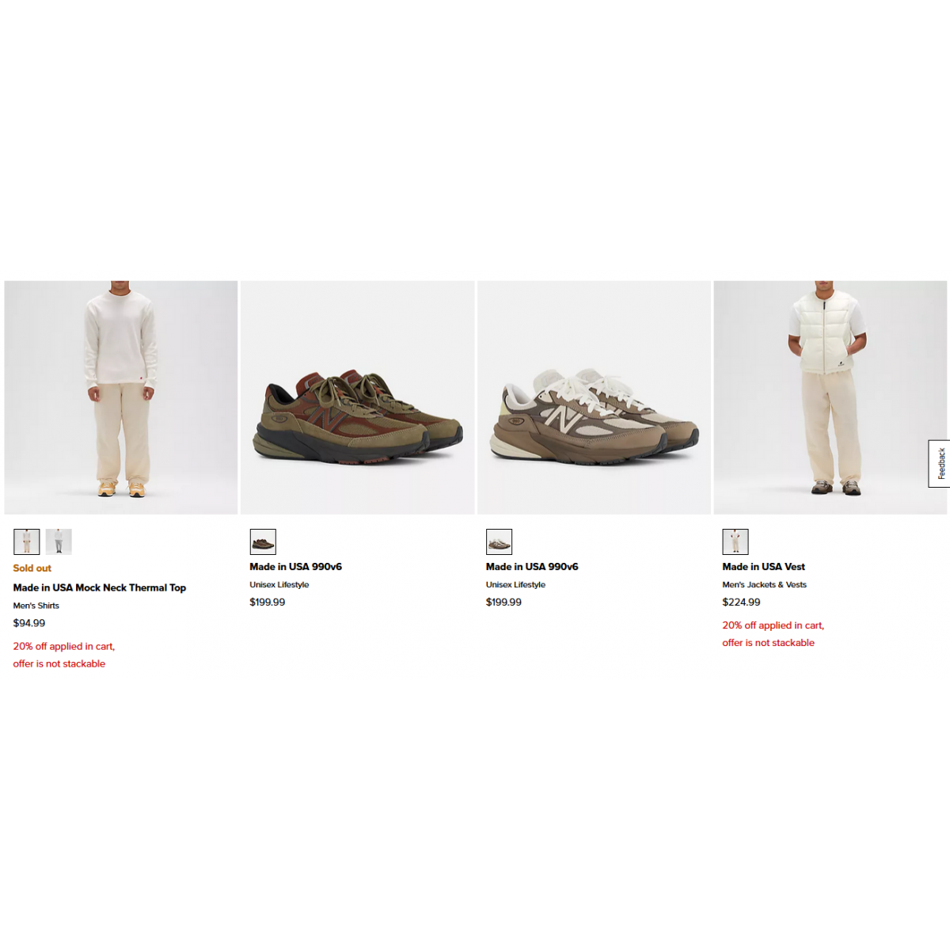Click the Sold out label

(x=32, y=568)
